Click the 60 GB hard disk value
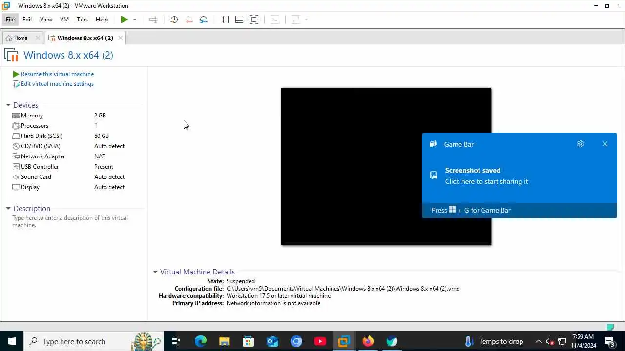Image resolution: width=625 pixels, height=351 pixels. [x=102, y=136]
